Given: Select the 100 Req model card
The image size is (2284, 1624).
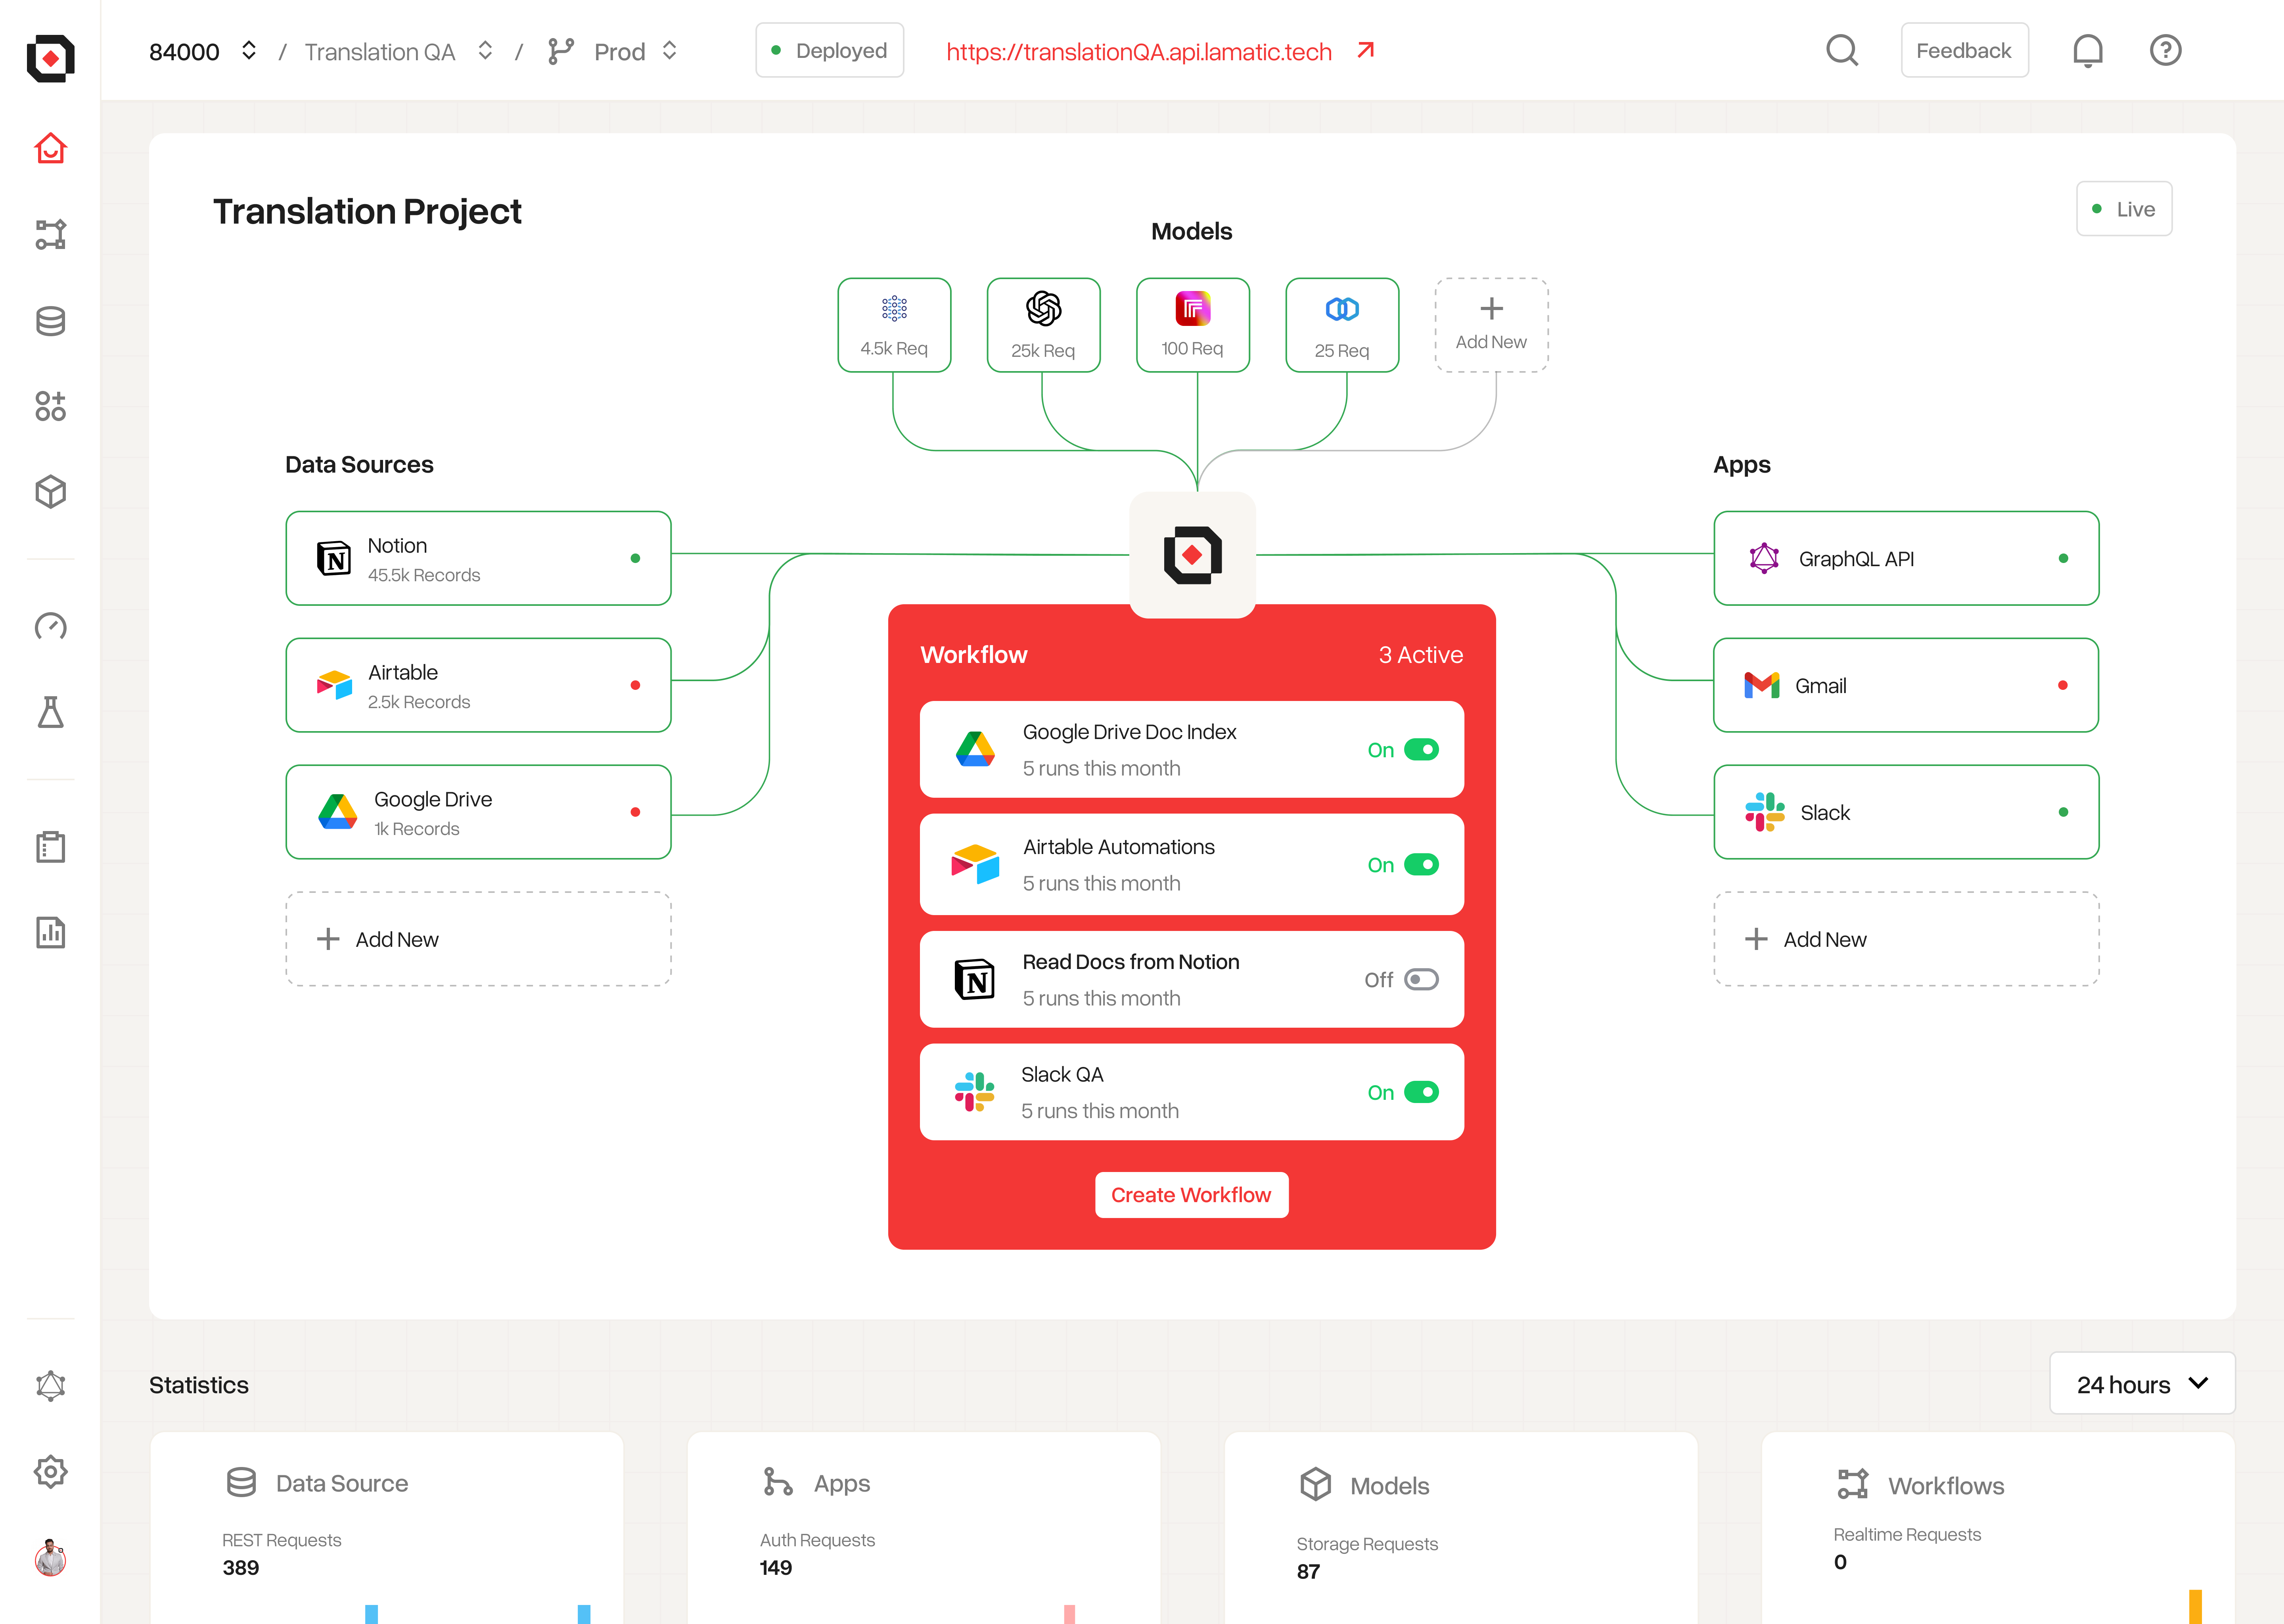Looking at the screenshot, I should pyautogui.click(x=1193, y=325).
